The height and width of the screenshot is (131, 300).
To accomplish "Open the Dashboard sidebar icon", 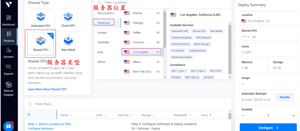I will (8, 20).
